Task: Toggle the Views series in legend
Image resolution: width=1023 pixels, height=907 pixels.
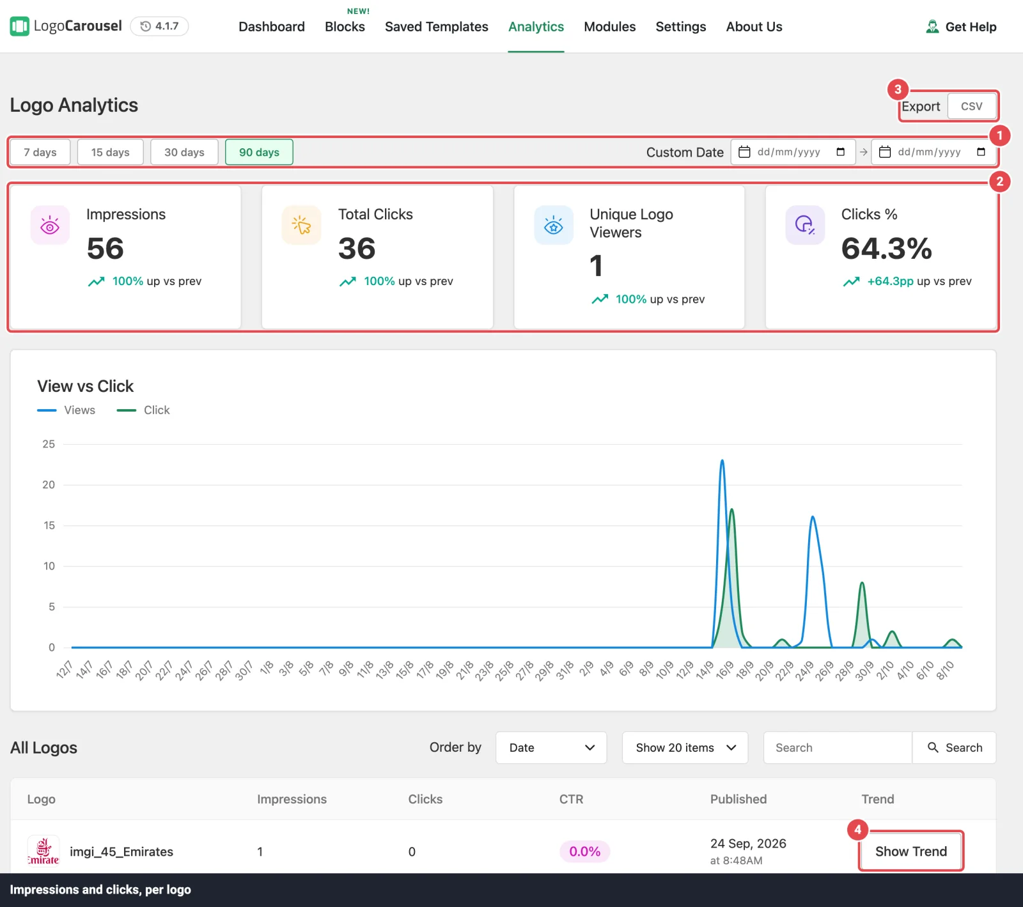Action: click(66, 410)
